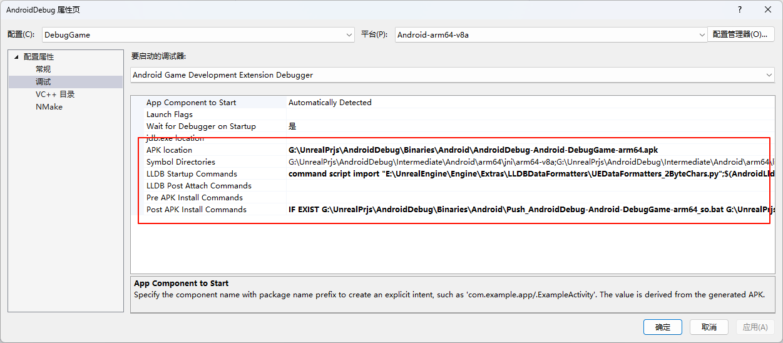Confirm with the 确定 button
This screenshot has width=783, height=343.
(x=663, y=327)
